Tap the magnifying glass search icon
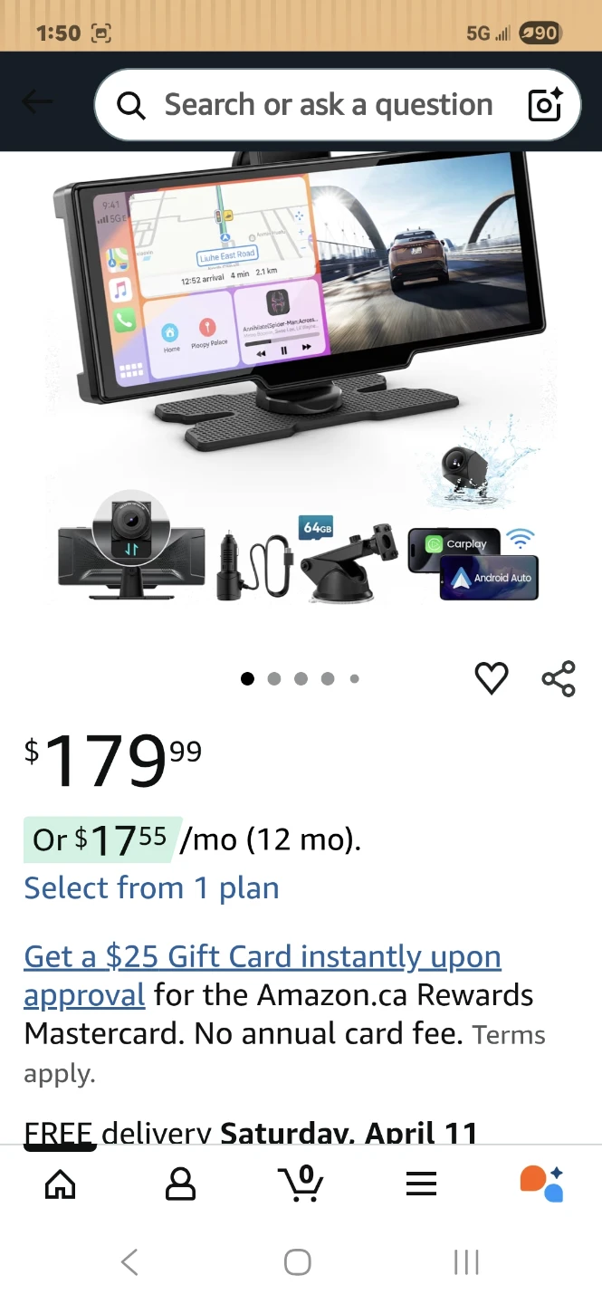The width and height of the screenshot is (602, 1304). 131,106
